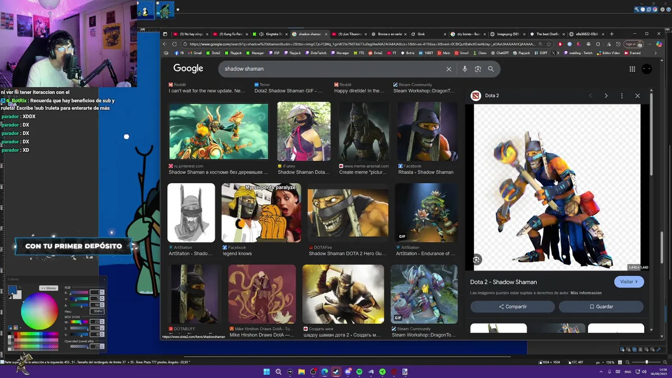Switch to the 'Kung Fu Pan' tab
The width and height of the screenshot is (672, 378).
(230, 34)
